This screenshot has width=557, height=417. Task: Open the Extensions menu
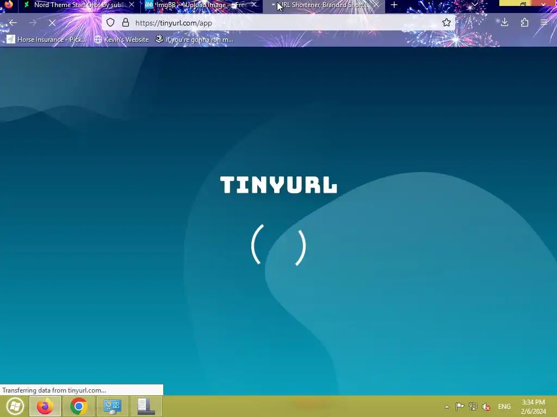[x=524, y=23]
